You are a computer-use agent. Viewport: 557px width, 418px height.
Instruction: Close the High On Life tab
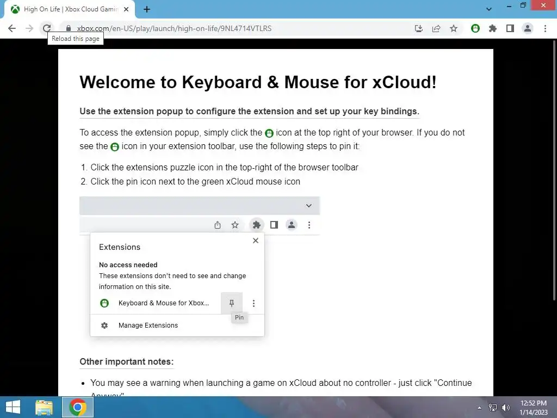[126, 9]
